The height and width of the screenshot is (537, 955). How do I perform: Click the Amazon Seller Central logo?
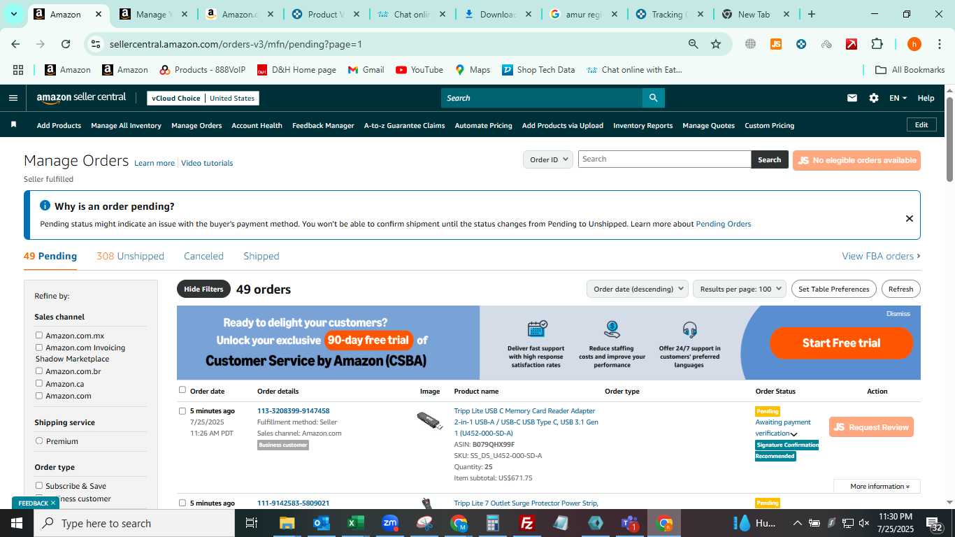pyautogui.click(x=81, y=98)
